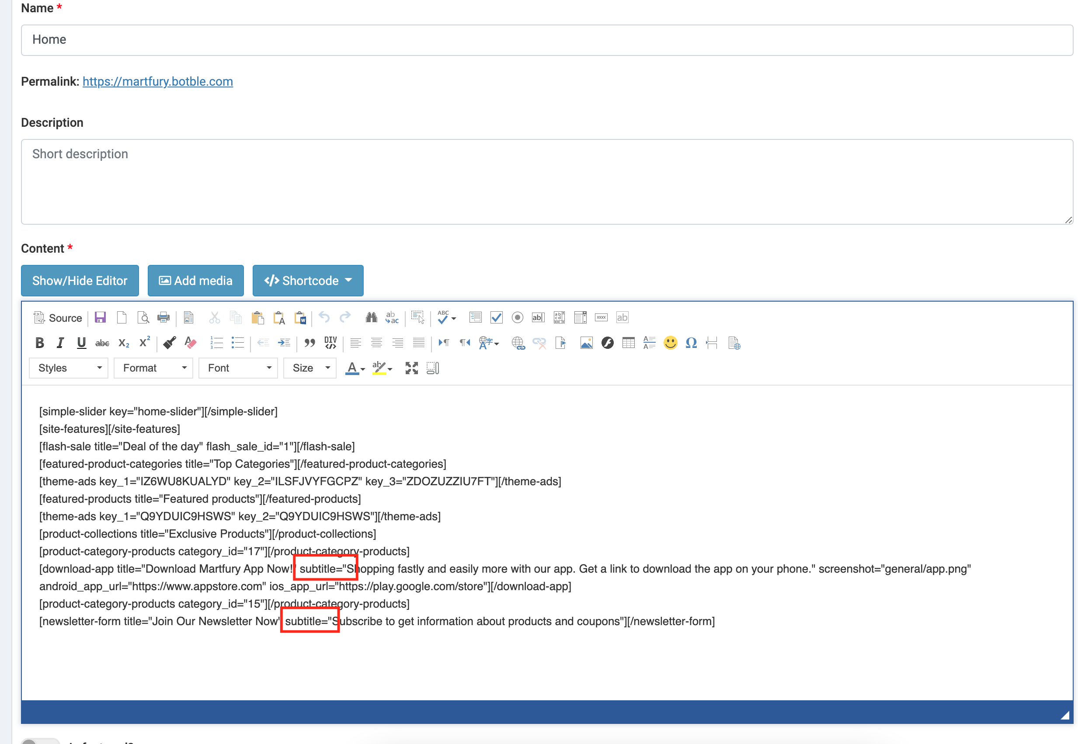Image resolution: width=1078 pixels, height=744 pixels.
Task: Toggle the switch below the editor
Action: (40, 741)
